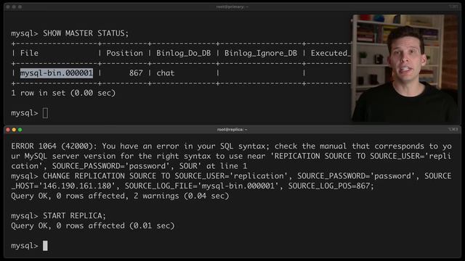Click the Binlog_Do_DB column header
Screen dimensions: 465x261
(x=184, y=53)
